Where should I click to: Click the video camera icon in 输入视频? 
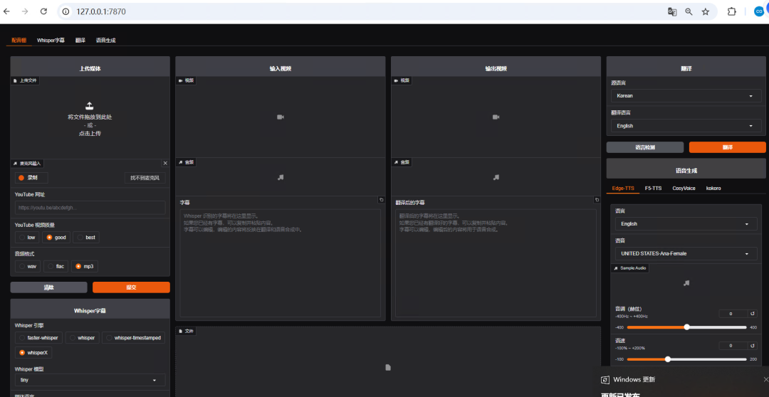pos(281,117)
